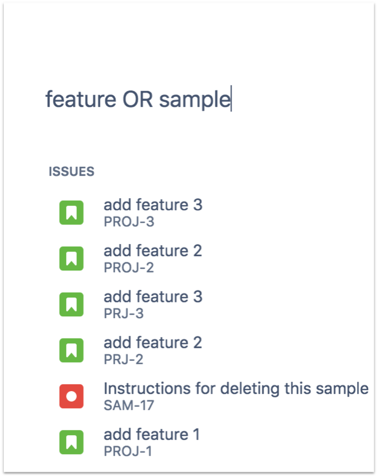Viewport: 377px width, 476px height.
Task: Click the story icon beside PRJ-2
Action: [71, 349]
